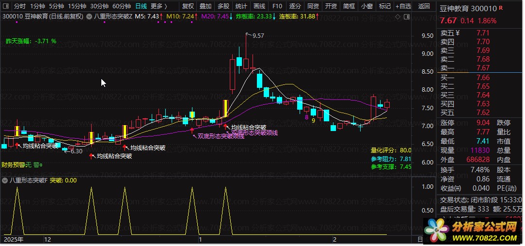Add stock using the +自选 button
Screen dimensions: 525x246
[x=403, y=6]
